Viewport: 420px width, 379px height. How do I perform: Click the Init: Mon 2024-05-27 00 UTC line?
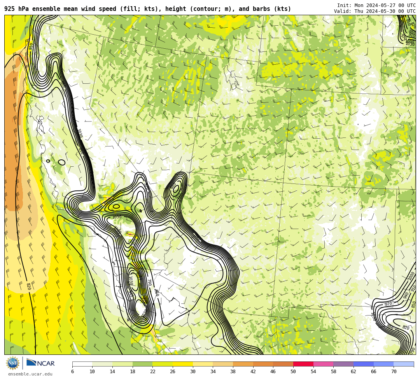[x=376, y=5]
